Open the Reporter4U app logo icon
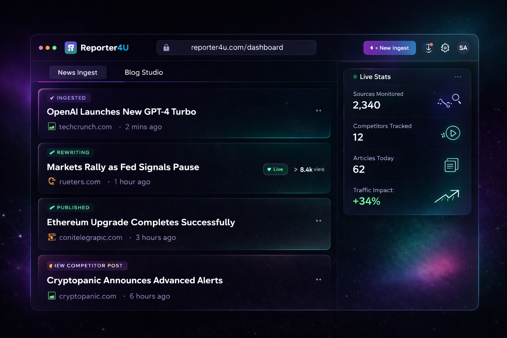The image size is (507, 338). (71, 48)
